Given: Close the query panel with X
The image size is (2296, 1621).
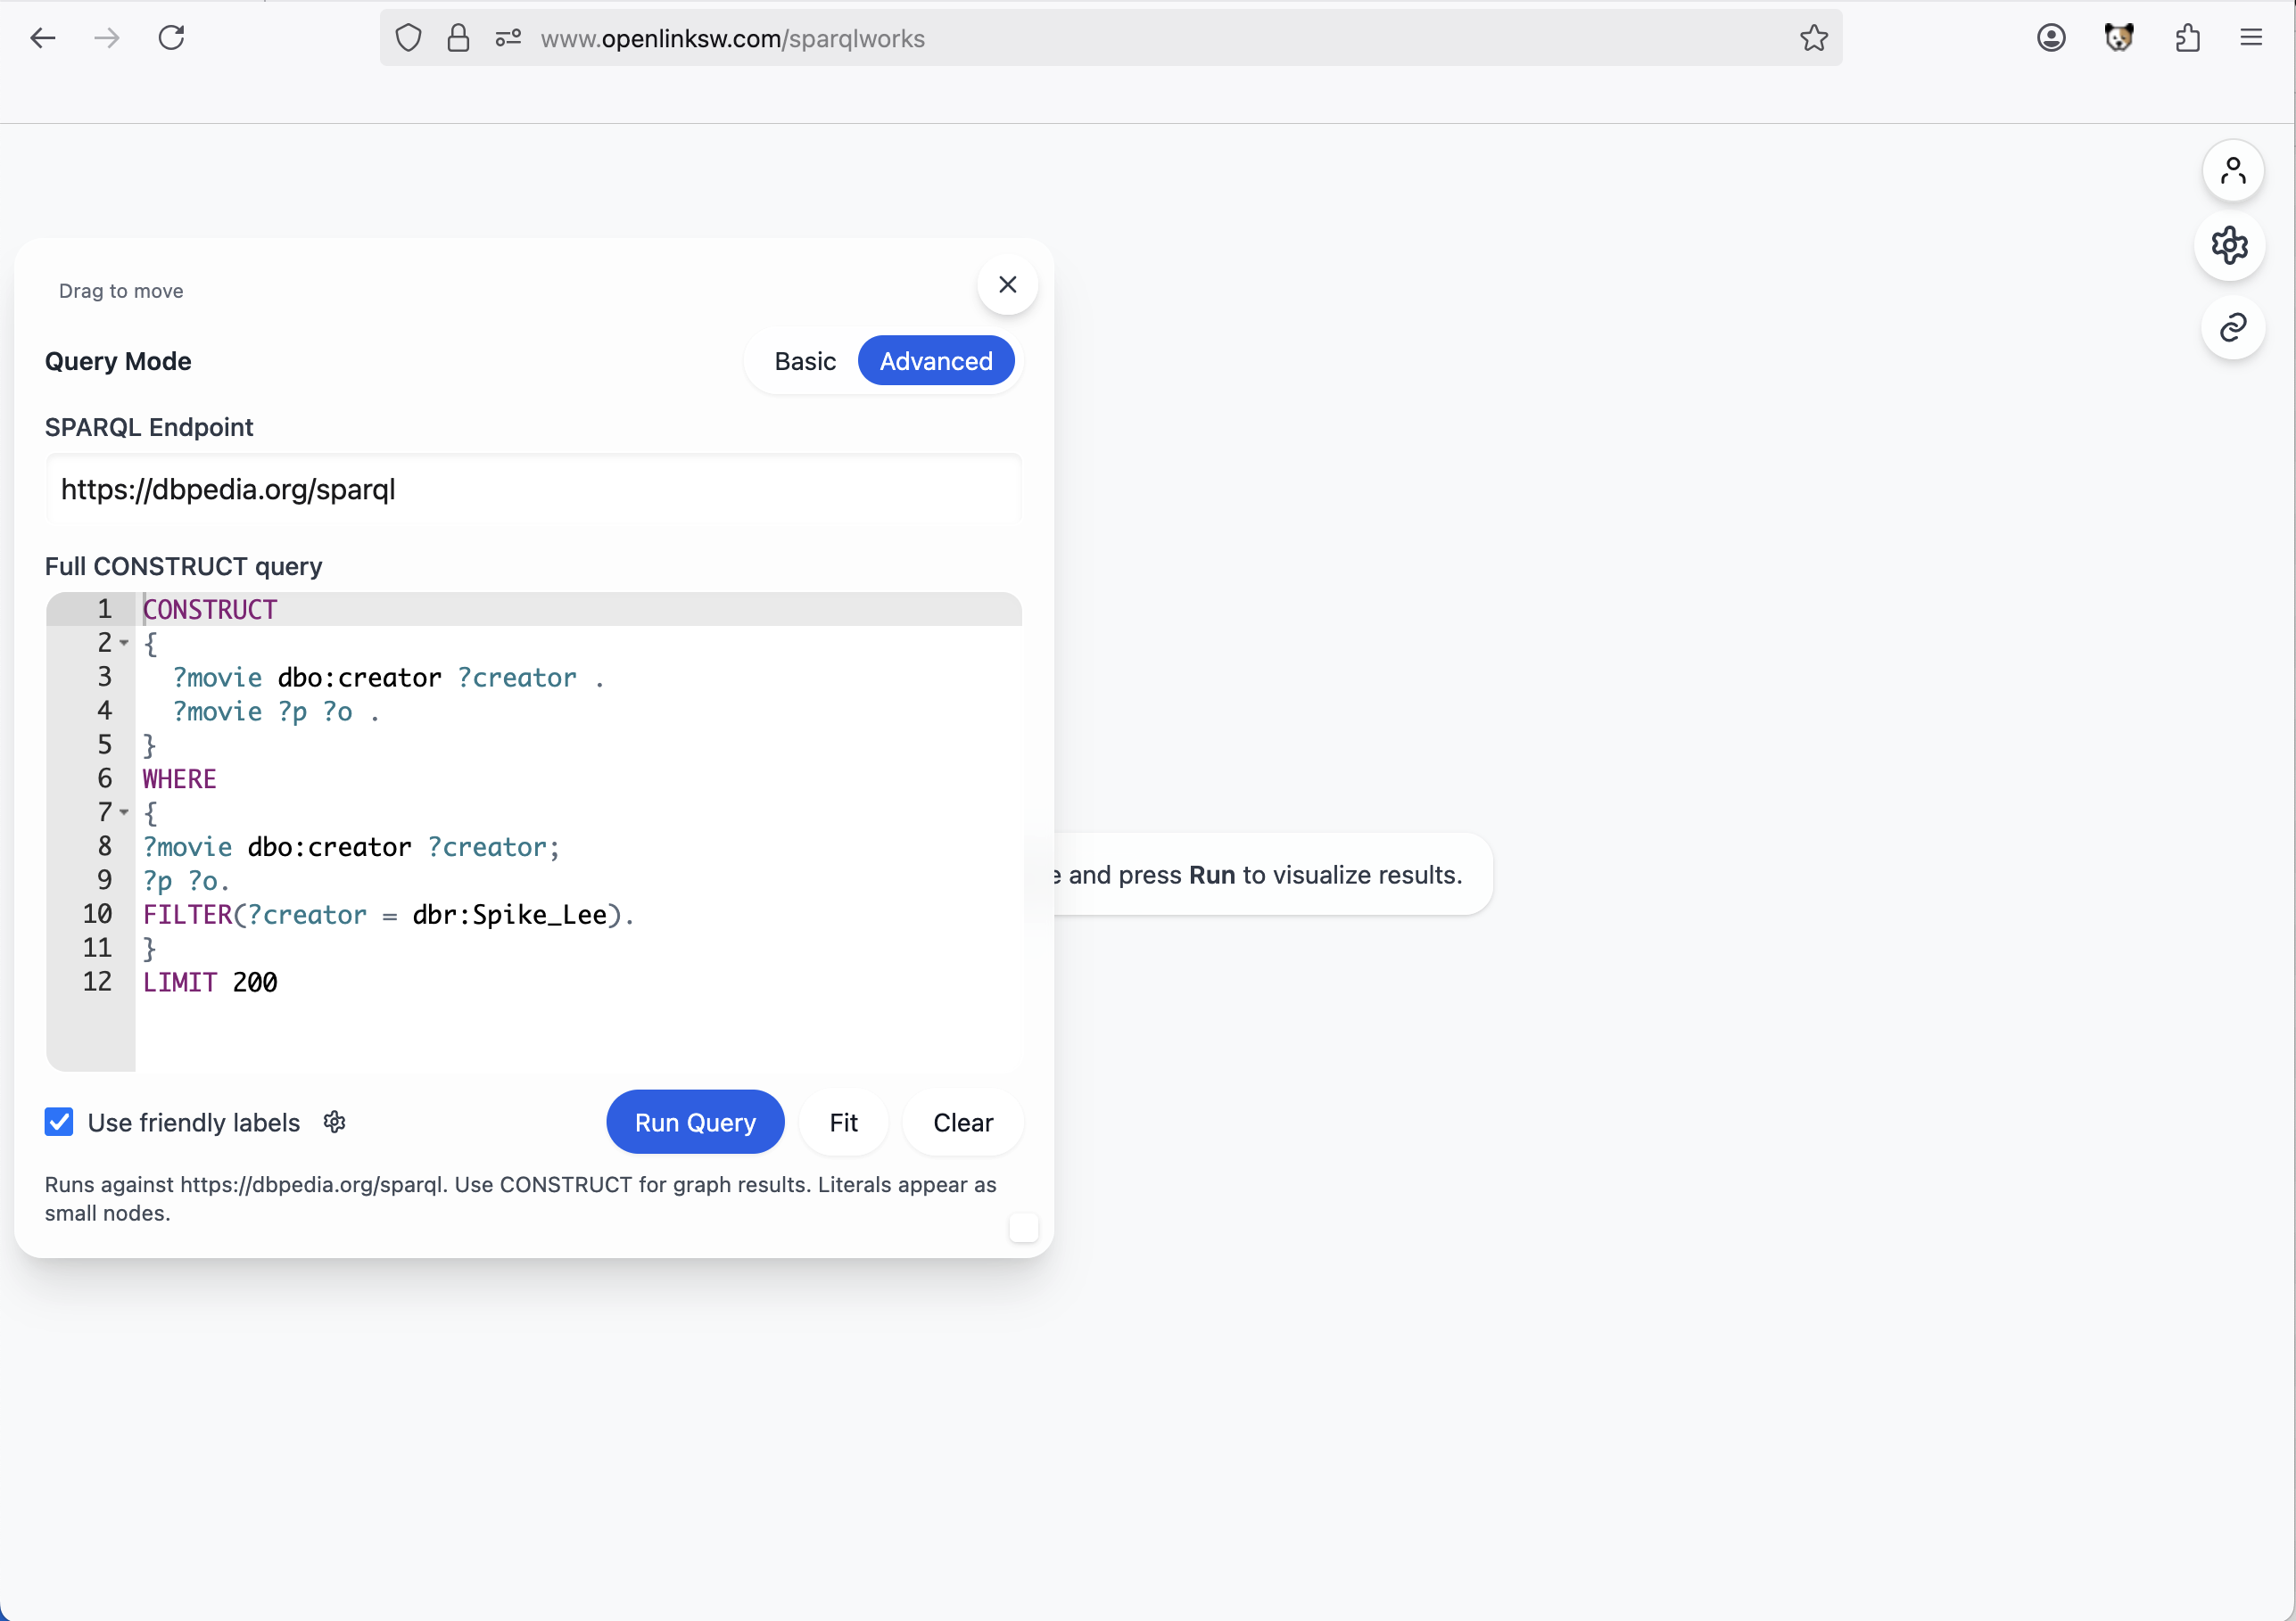Looking at the screenshot, I should (x=1007, y=284).
